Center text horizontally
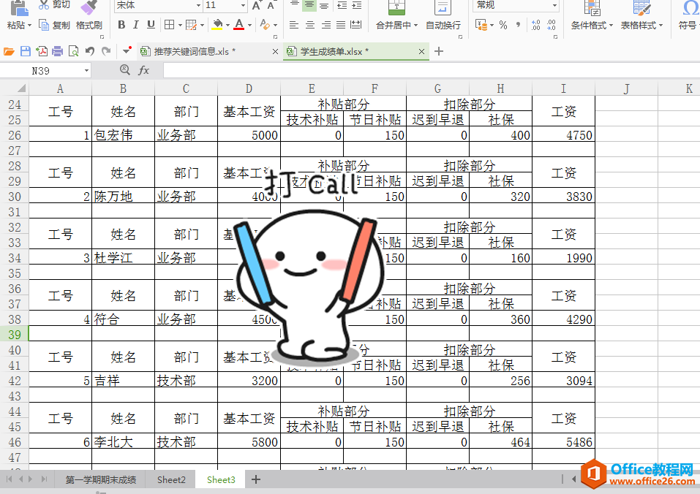Viewport: 700px width, 494px height. point(310,25)
